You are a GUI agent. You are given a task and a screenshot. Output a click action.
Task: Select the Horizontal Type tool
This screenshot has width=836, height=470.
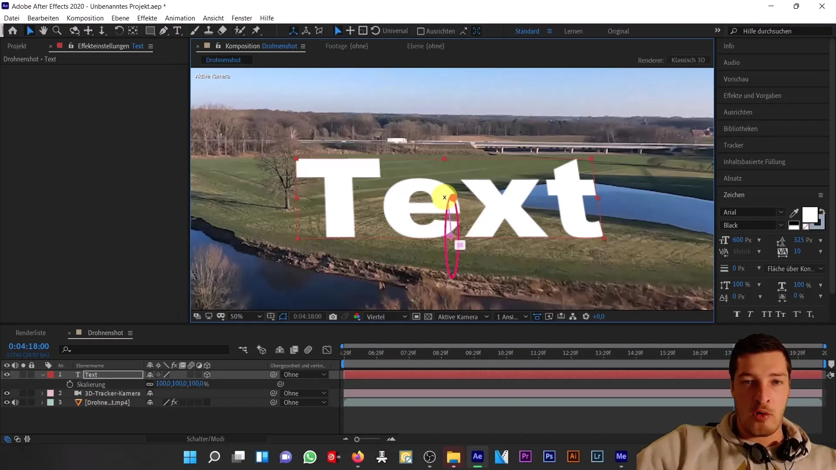click(x=177, y=30)
